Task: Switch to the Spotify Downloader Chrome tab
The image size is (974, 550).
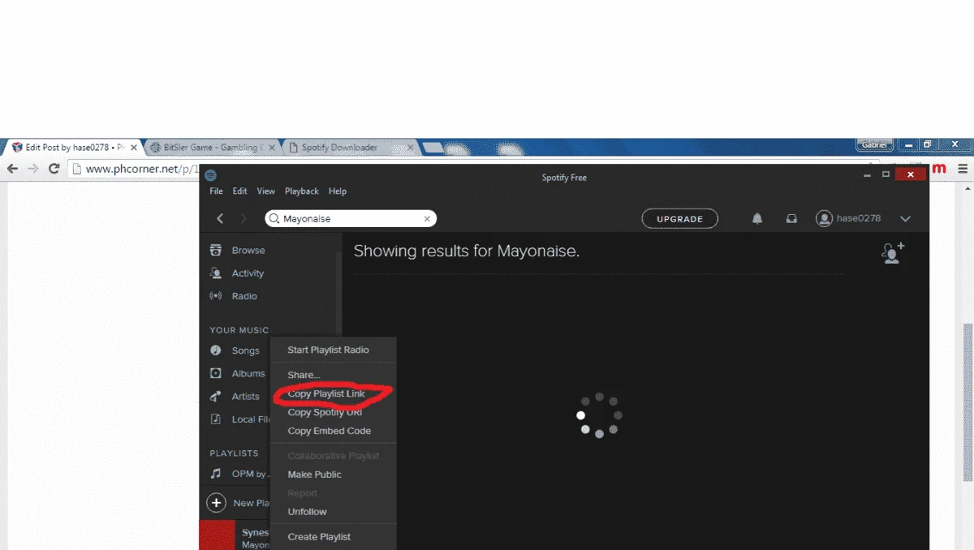Action: (x=349, y=148)
